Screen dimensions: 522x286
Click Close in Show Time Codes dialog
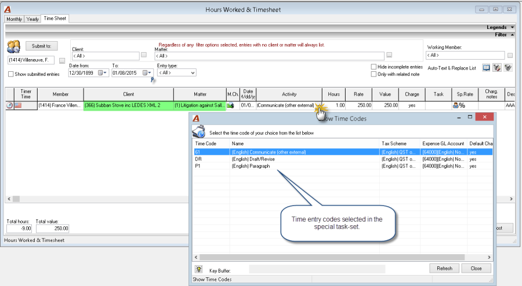tap(476, 269)
